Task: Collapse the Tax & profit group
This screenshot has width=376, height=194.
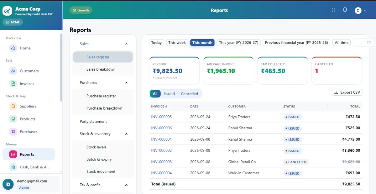Action: click(126, 185)
